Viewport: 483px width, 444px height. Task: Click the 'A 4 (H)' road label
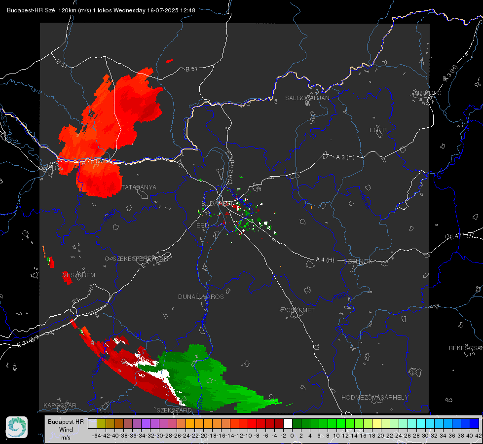pyautogui.click(x=325, y=260)
